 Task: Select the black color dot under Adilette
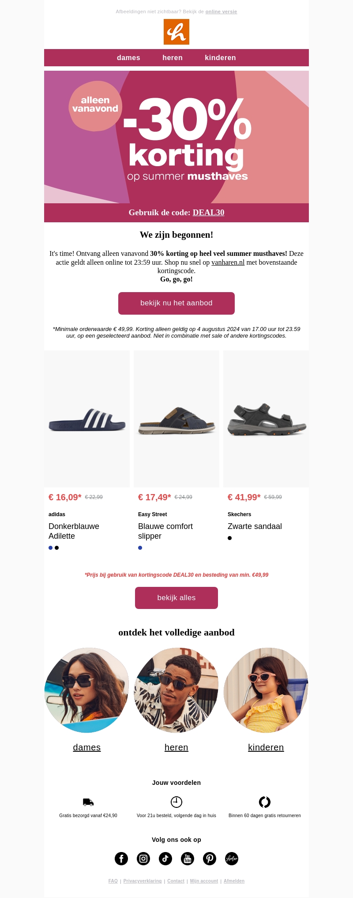pyautogui.click(x=57, y=548)
